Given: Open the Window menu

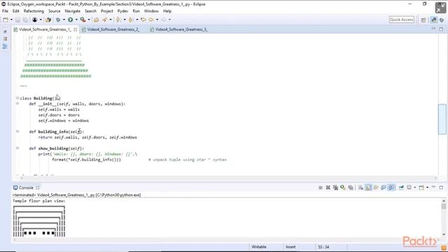Looking at the screenshot, I should 151,11.
